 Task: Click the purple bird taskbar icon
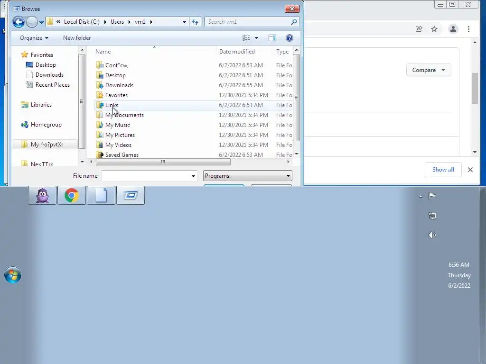coord(42,195)
